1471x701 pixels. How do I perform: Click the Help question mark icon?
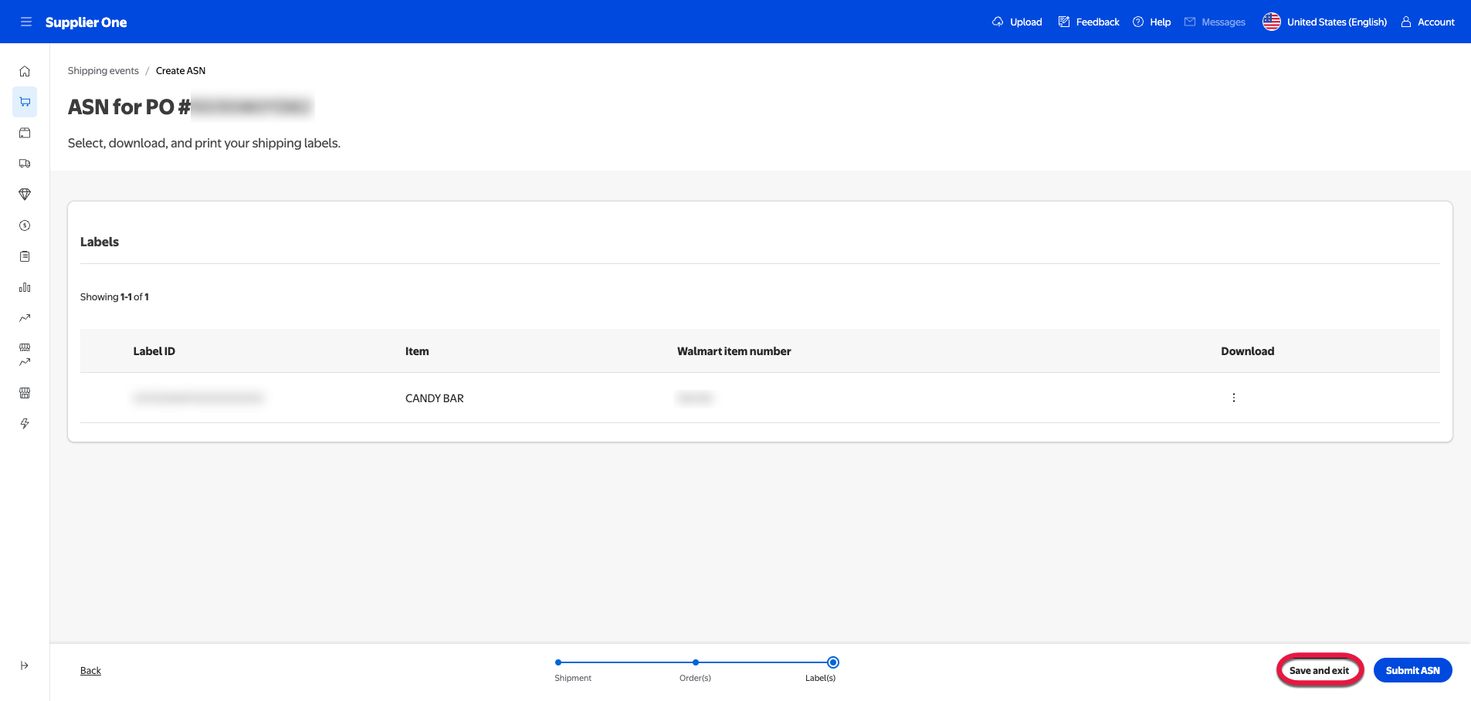pos(1138,22)
